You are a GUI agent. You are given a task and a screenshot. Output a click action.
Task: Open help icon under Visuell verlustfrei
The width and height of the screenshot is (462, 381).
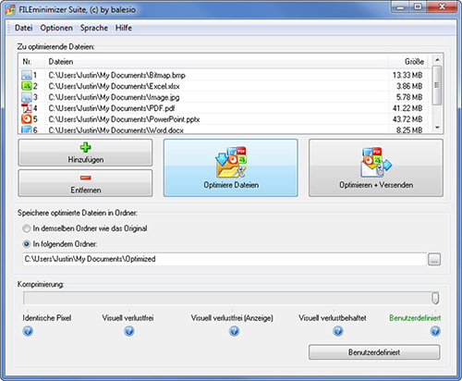tap(129, 331)
